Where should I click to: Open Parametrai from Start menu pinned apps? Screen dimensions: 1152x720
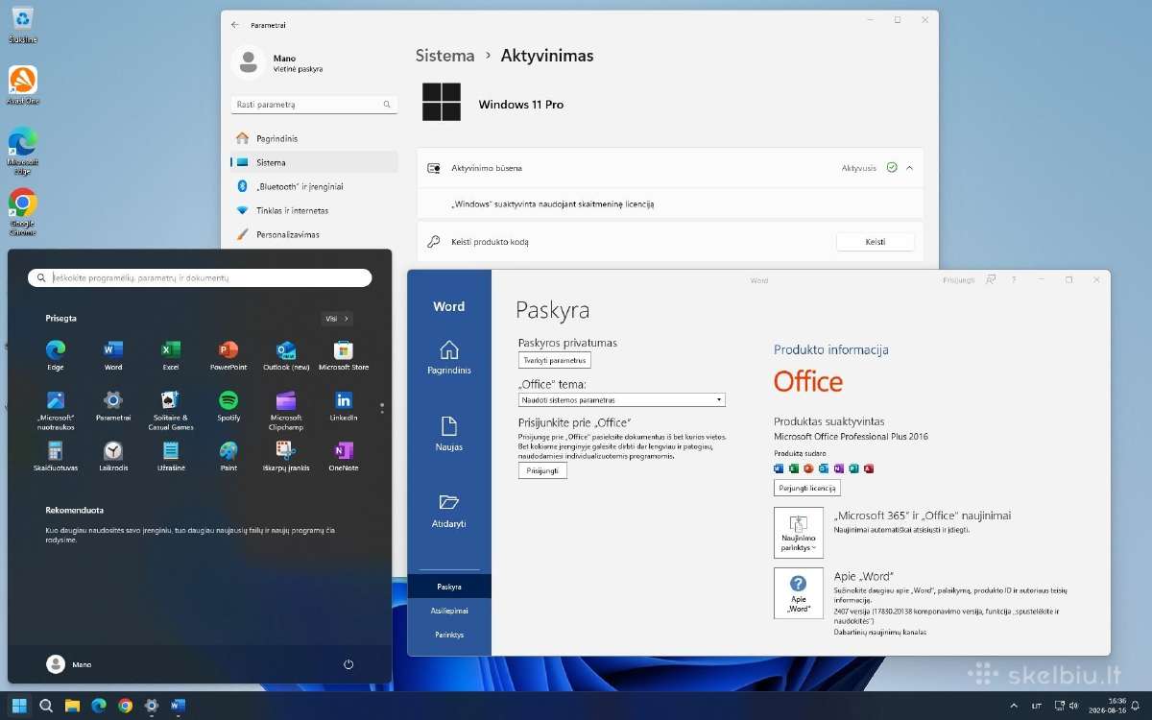click(113, 406)
